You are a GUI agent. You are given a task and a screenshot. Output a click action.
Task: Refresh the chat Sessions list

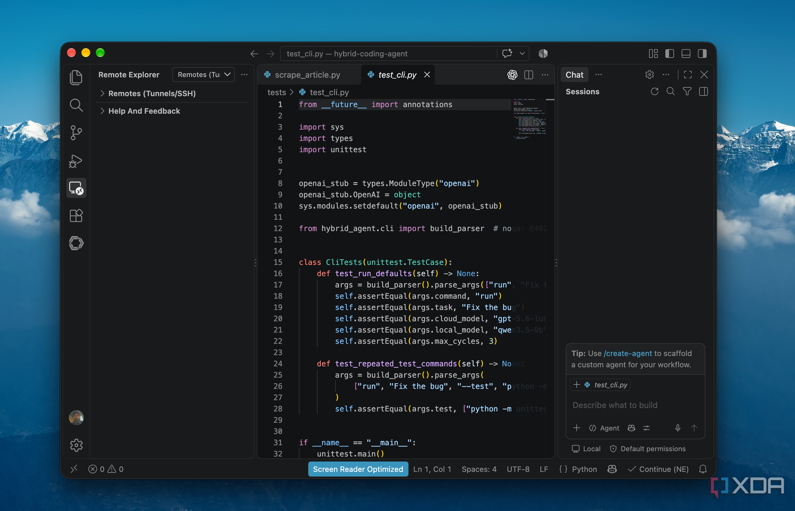654,91
